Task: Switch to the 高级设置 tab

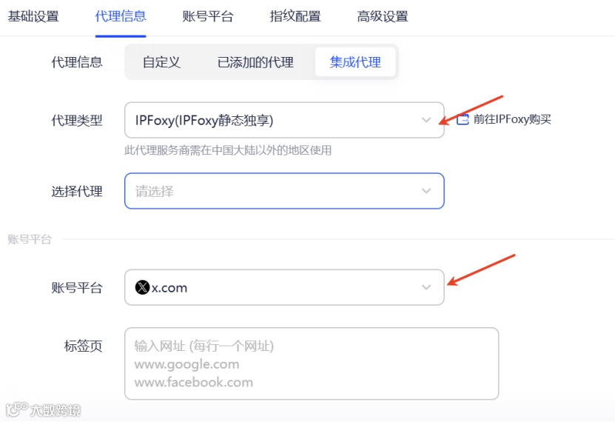Action: 383,16
